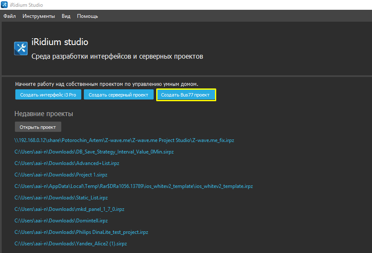Open DB_Save_Strategy_Interval_Value_0Min.sirpz project
The width and height of the screenshot is (372, 253).
pyautogui.click(x=94, y=152)
